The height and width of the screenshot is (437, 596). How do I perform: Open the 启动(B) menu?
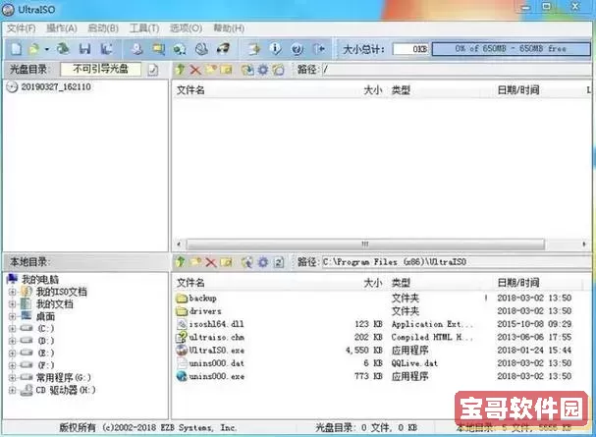[x=103, y=28]
